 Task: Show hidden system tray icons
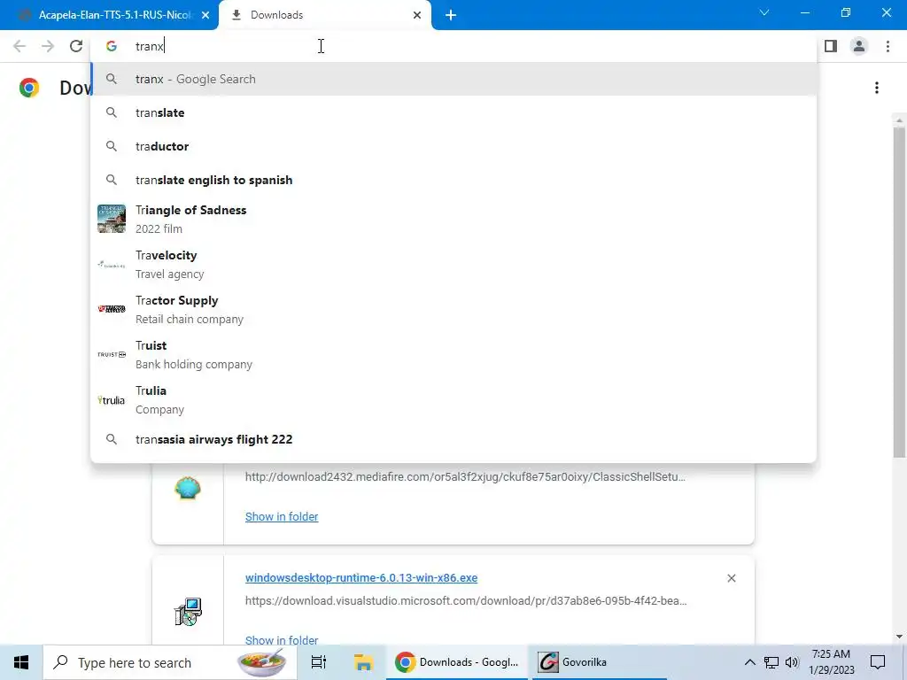pos(749,662)
